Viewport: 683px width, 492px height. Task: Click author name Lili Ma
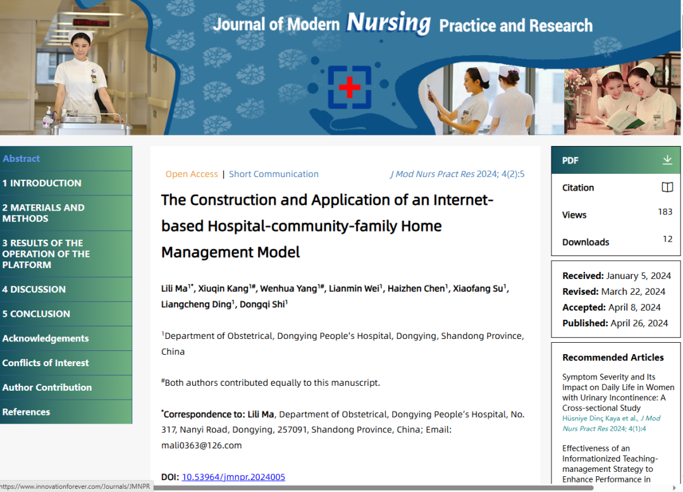(175, 288)
